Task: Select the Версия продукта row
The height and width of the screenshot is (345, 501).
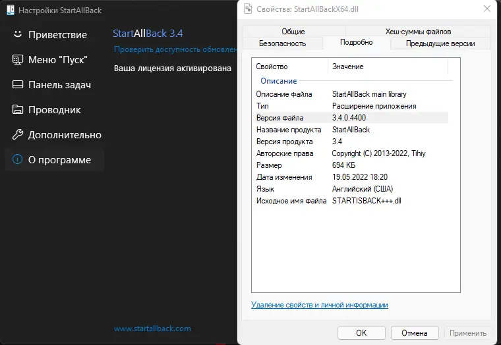Action: coord(351,142)
